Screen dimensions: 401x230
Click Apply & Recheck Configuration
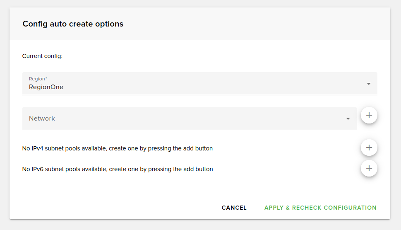coord(320,208)
